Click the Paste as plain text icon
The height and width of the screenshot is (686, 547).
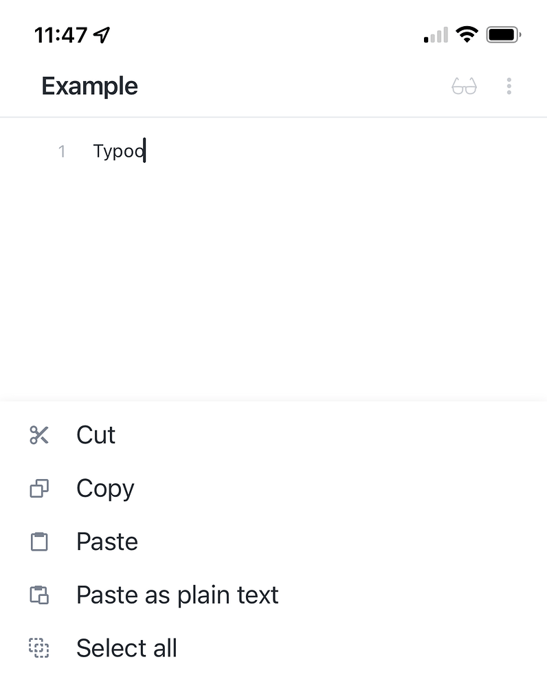(39, 595)
